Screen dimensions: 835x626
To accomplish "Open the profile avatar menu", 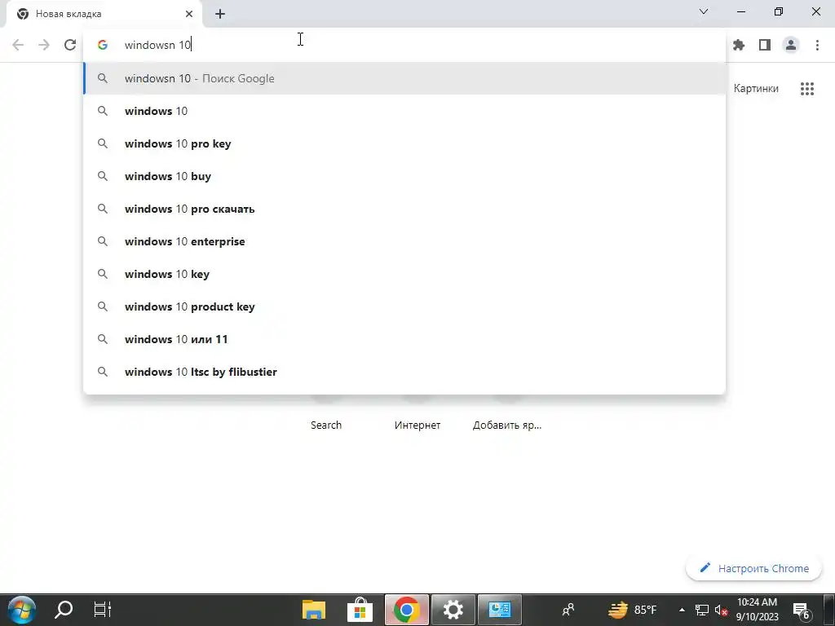I will click(x=791, y=45).
